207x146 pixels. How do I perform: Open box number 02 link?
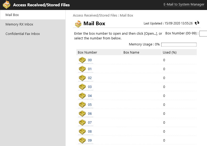[x=90, y=78]
